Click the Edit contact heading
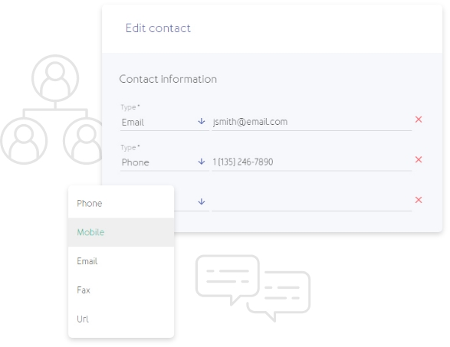 (158, 28)
